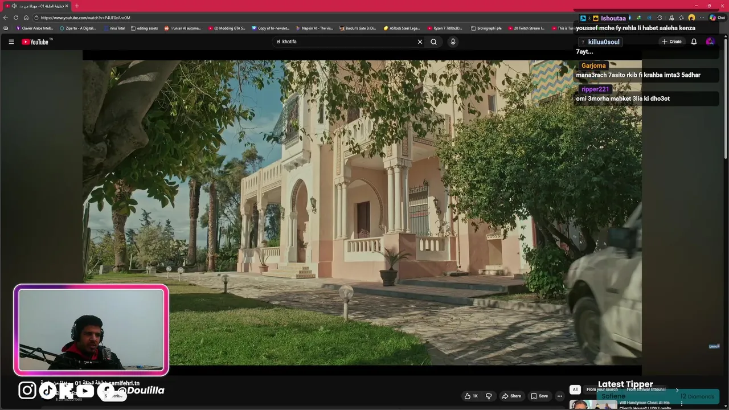Image resolution: width=729 pixels, height=410 pixels.
Task: Select the 'From your search' chip
Action: [603, 389]
